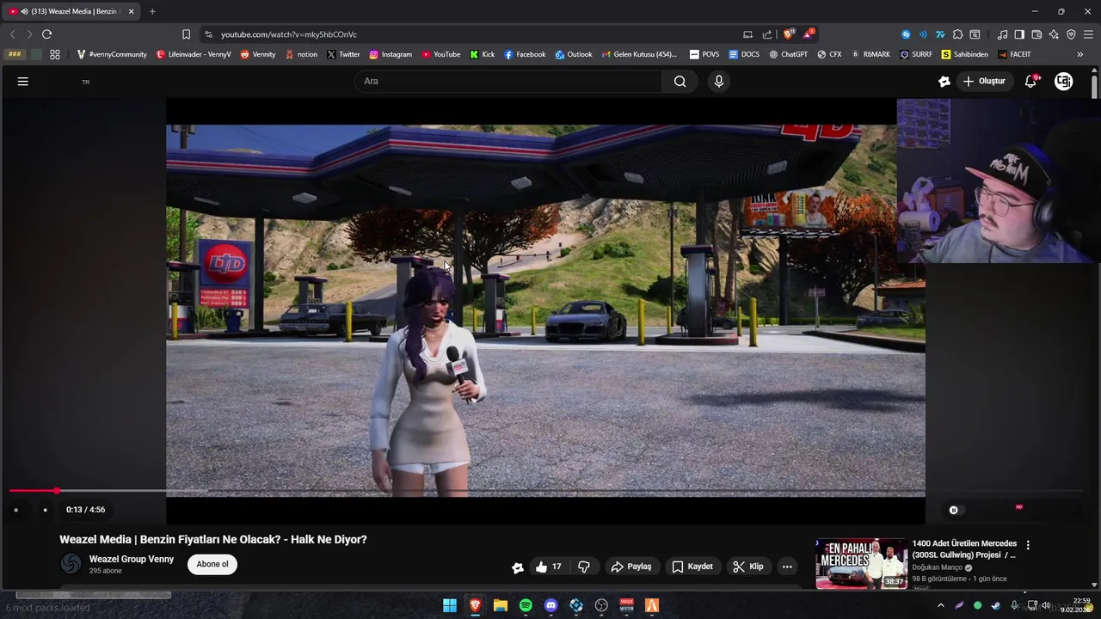Open the 'Instagram' bookmark

pyautogui.click(x=391, y=54)
